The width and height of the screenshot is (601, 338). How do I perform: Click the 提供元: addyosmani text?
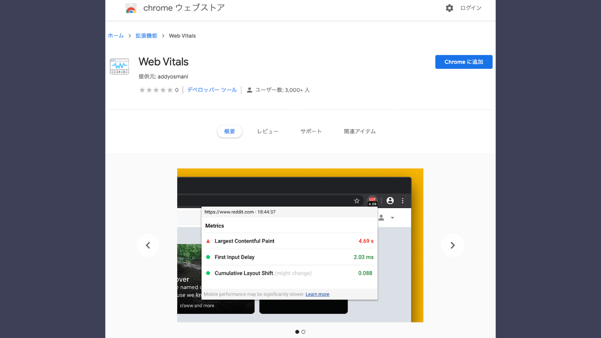pos(163,77)
